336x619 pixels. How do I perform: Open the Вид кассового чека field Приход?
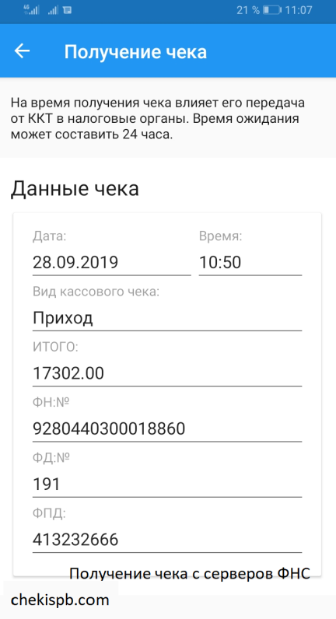(167, 318)
